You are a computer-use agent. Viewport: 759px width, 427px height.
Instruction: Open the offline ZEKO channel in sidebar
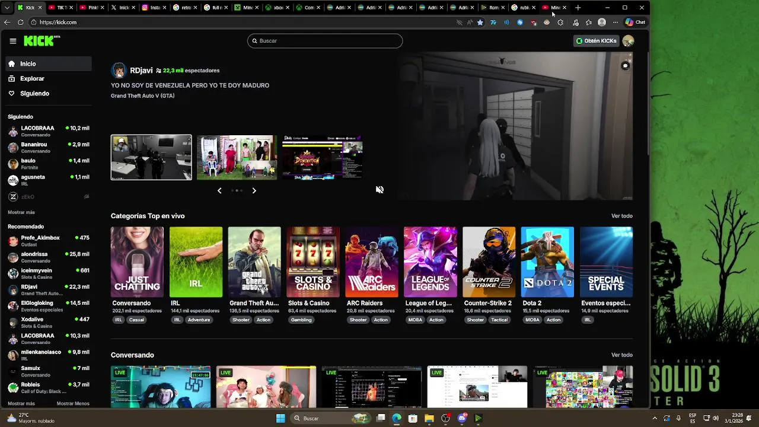[49, 197]
